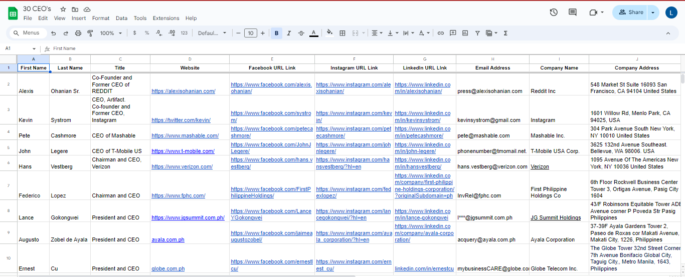Search the Menus box
This screenshot has height=277, width=685.
(x=28, y=33)
